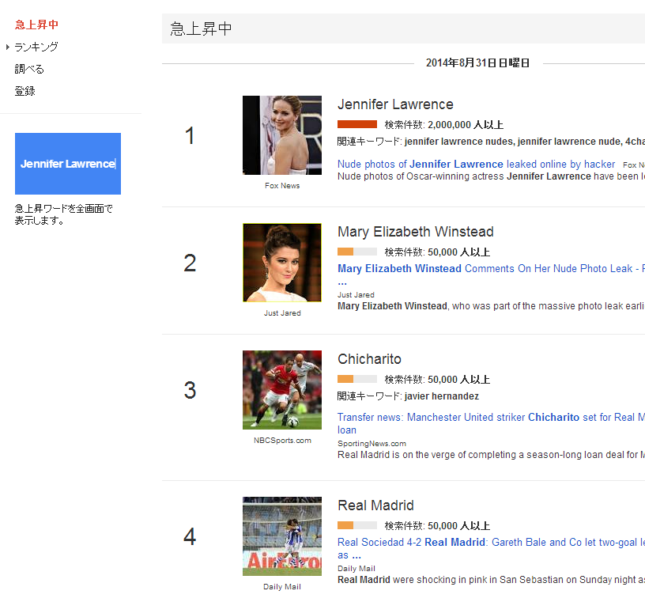Image resolution: width=645 pixels, height=602 pixels.
Task: Open the Jennifer Lawrence trend title
Action: [395, 104]
